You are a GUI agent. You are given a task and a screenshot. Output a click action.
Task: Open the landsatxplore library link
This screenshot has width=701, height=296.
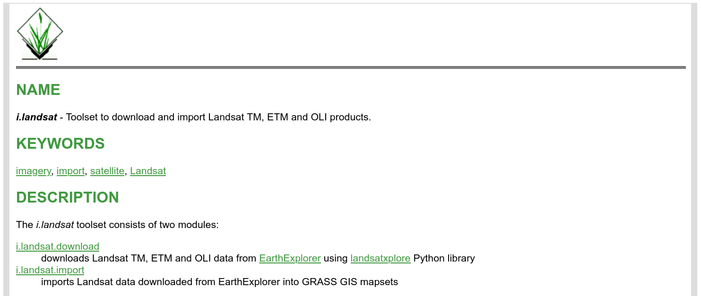click(x=380, y=258)
